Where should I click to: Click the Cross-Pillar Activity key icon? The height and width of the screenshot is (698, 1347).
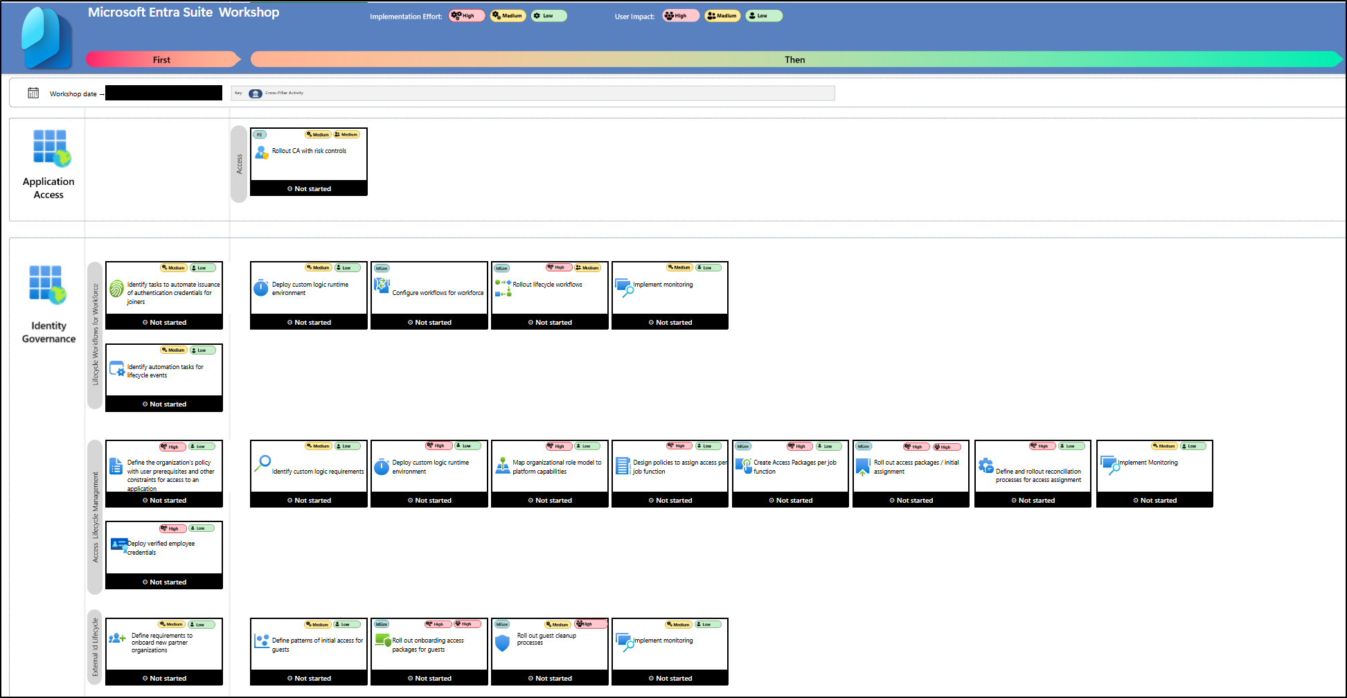[256, 93]
